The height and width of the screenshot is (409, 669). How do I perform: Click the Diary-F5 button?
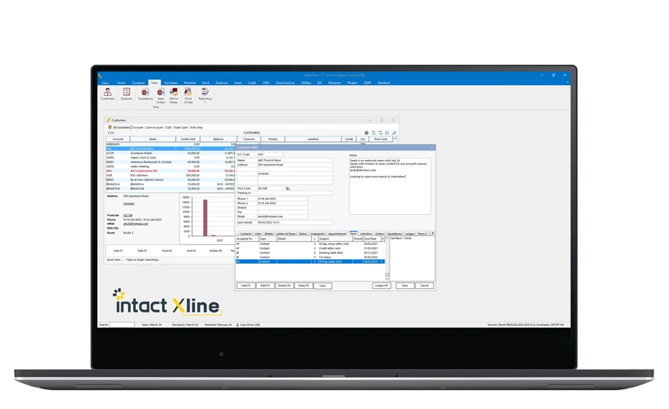click(303, 285)
